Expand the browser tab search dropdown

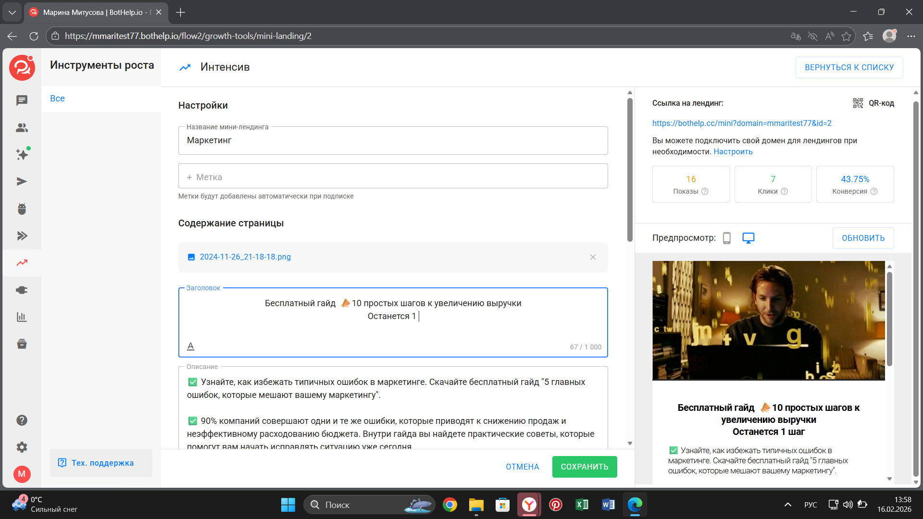point(12,12)
